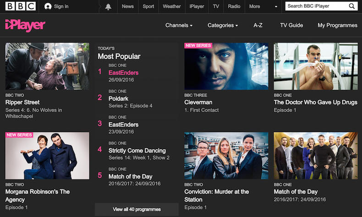Select Strictly Come Dancing in Most Popular

136,150
